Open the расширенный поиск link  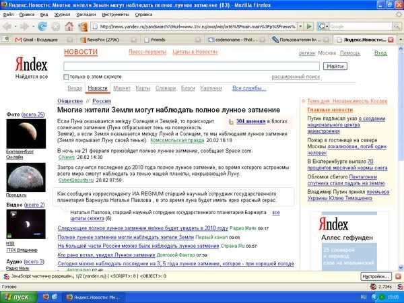[296, 77]
